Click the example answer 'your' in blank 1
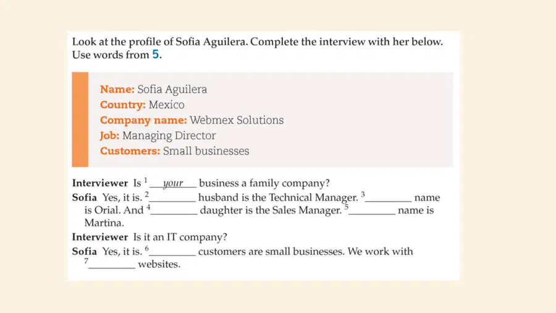556x313 pixels. point(173,183)
